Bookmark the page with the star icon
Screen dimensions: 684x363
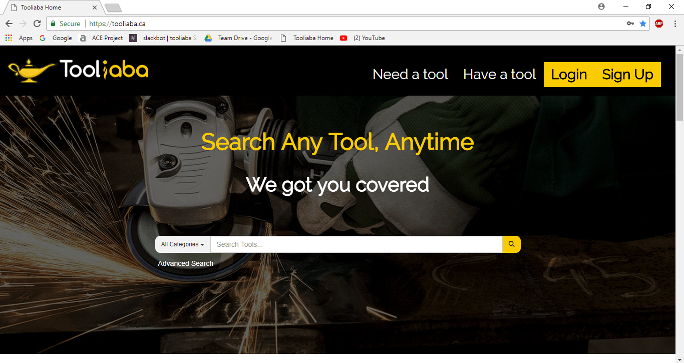(x=643, y=24)
